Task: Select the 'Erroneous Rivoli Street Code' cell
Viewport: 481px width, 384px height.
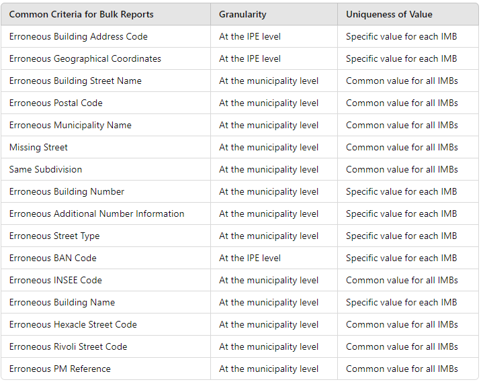Action: [68, 346]
